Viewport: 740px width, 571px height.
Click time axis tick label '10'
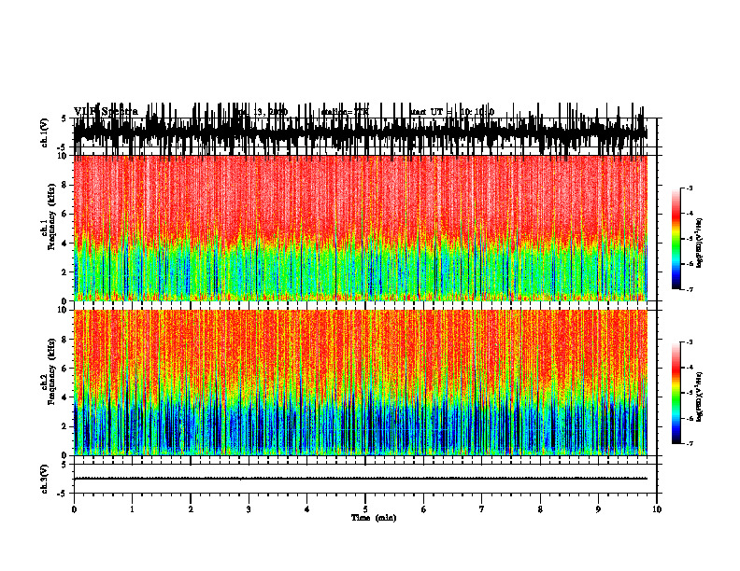point(657,509)
